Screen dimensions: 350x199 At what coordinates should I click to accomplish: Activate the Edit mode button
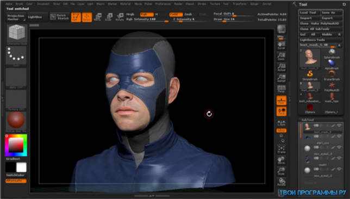pos(76,17)
